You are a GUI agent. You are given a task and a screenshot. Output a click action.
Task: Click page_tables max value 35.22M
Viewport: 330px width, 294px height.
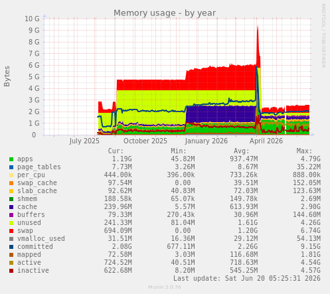point(309,167)
